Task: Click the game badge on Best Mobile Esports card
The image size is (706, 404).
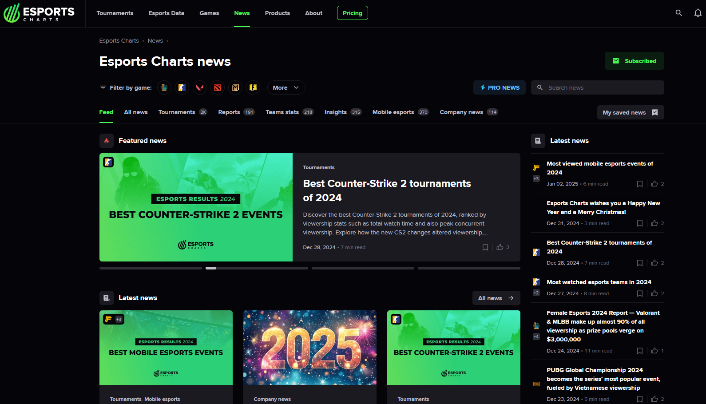Action: tap(108, 319)
